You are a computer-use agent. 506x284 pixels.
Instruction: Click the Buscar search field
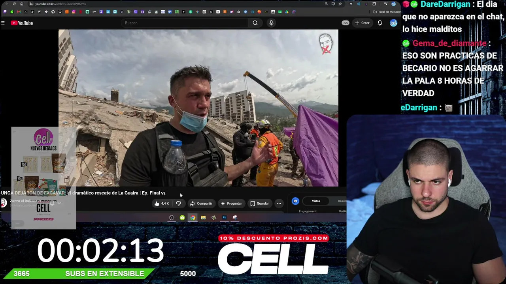[x=185, y=23]
